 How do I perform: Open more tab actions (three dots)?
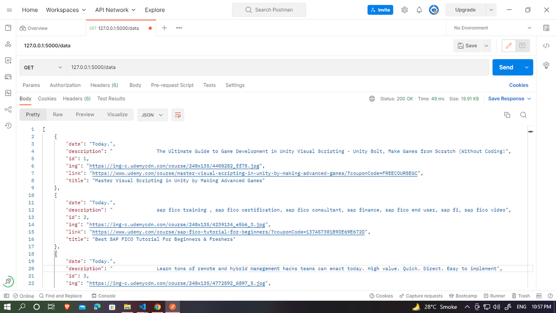pyautogui.click(x=179, y=28)
